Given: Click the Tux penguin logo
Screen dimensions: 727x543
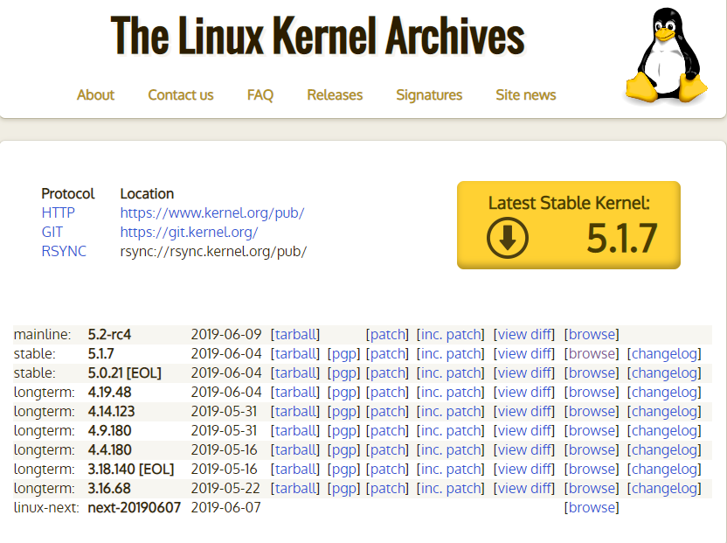Looking at the screenshot, I should 666,55.
